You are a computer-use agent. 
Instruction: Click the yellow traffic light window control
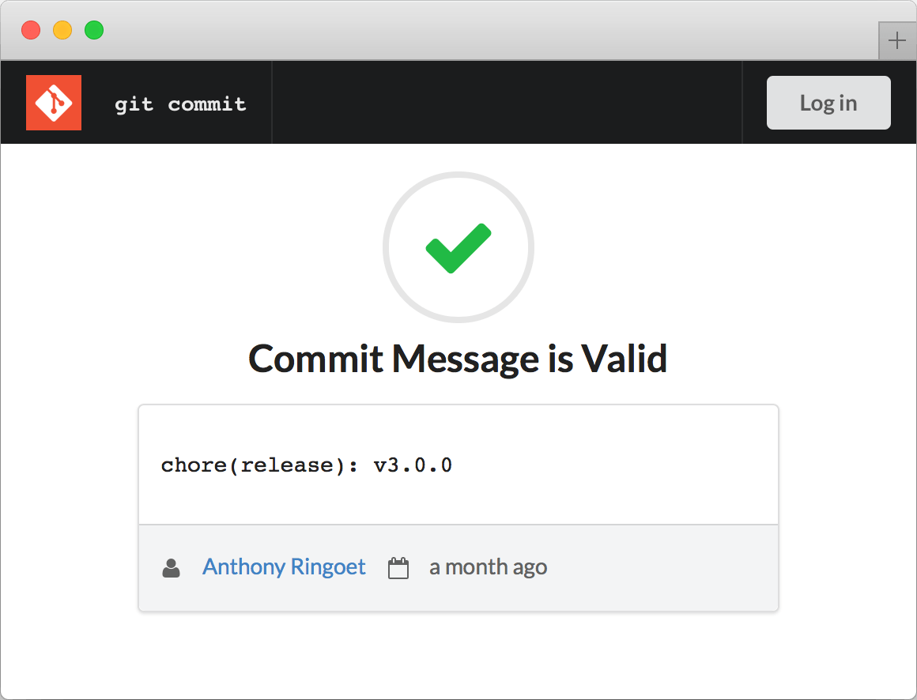[62, 29]
